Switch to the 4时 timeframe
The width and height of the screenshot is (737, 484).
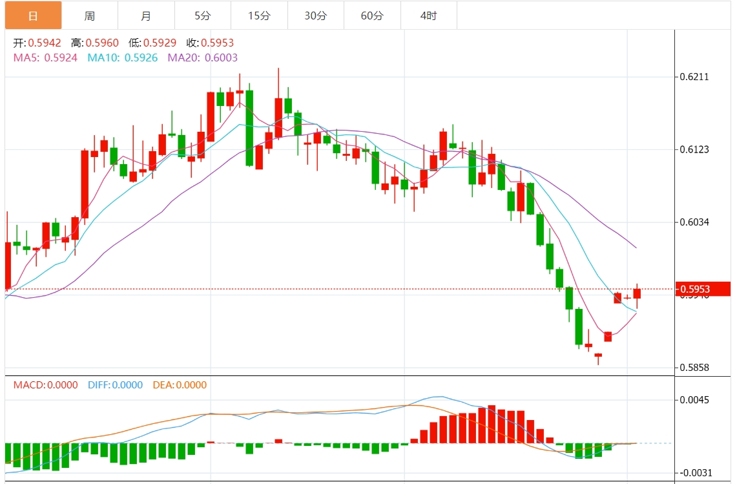(x=428, y=16)
